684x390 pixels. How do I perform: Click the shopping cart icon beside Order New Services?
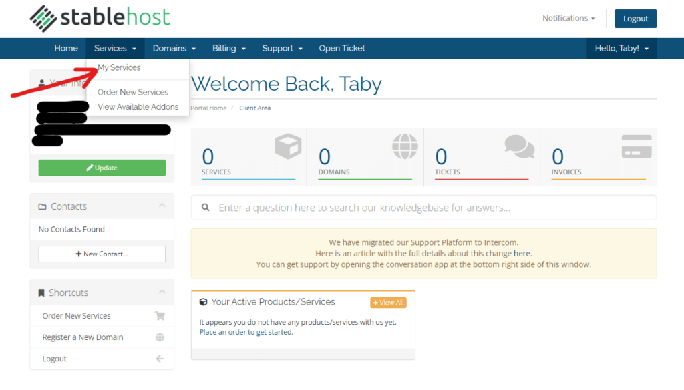point(160,315)
